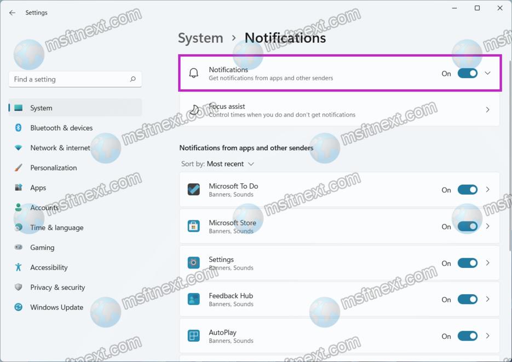Screen dimensions: 512x362
Task: Go to Windows Update section
Action: [56, 307]
